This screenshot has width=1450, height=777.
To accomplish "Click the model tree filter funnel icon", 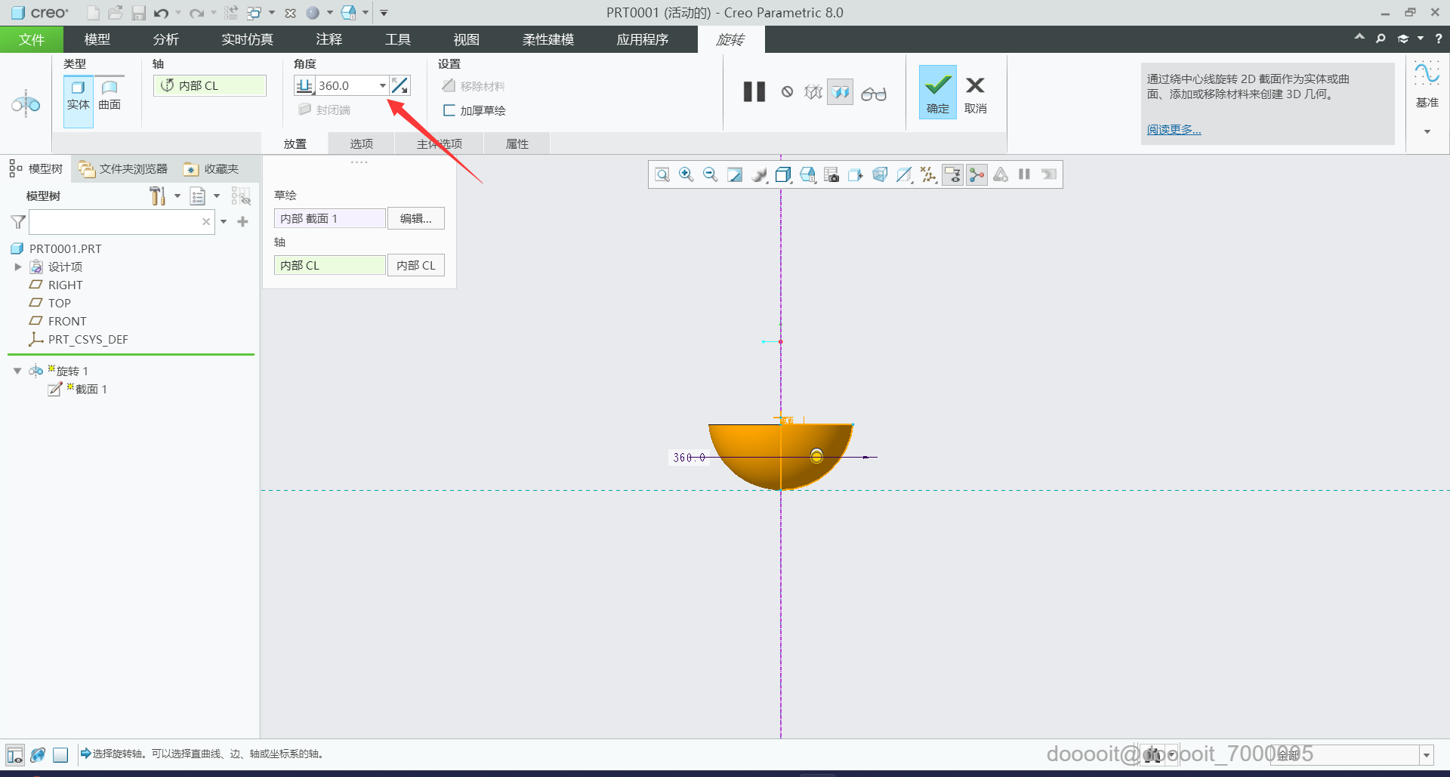I will (18, 222).
